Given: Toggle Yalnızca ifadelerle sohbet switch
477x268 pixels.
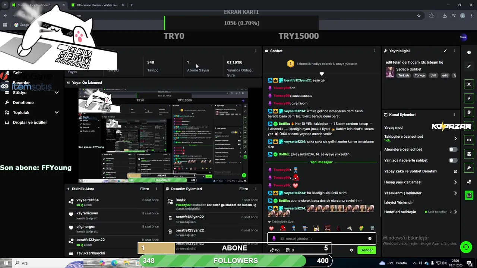Looking at the screenshot, I should click(x=453, y=160).
